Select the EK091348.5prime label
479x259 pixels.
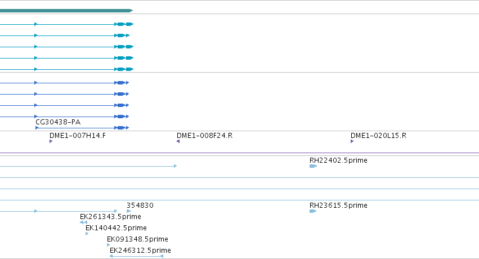(137, 239)
